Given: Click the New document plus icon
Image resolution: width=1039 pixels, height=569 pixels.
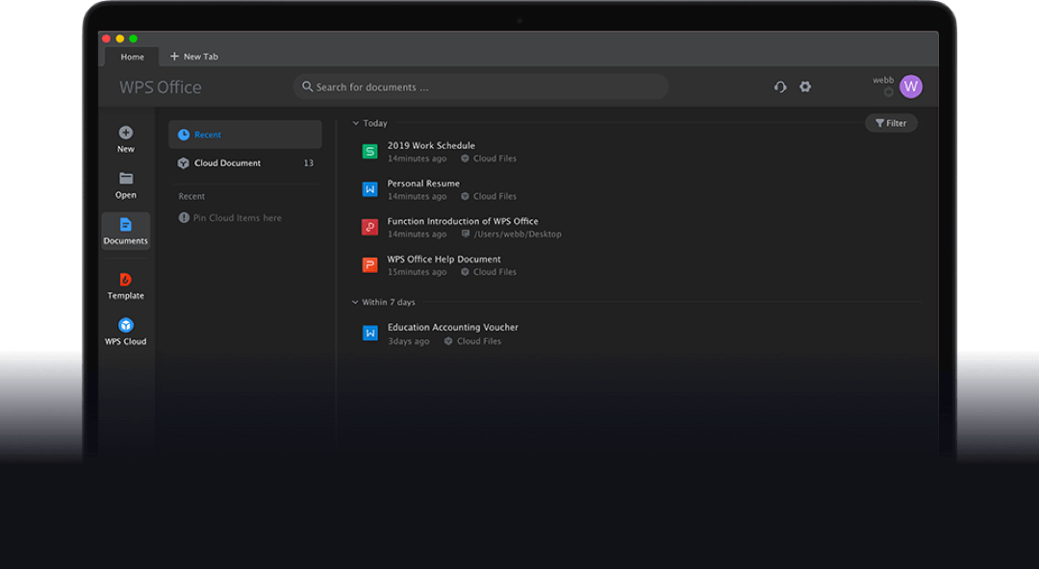Looking at the screenshot, I should [x=126, y=133].
